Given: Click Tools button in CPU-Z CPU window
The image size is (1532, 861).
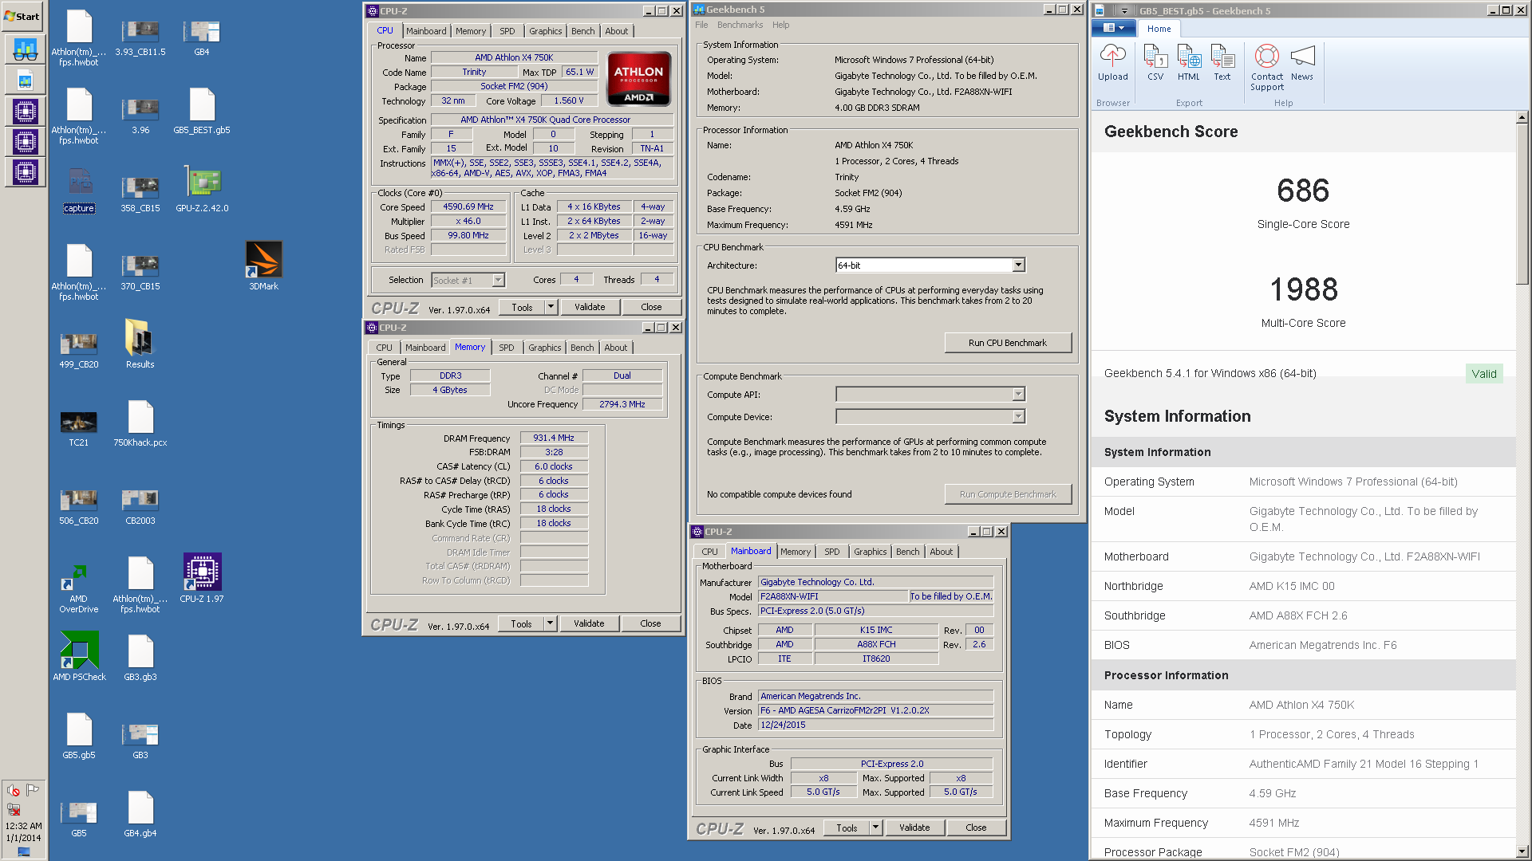Looking at the screenshot, I should click(x=522, y=307).
